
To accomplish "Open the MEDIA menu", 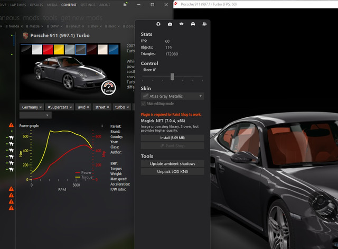I will click(x=52, y=5).
